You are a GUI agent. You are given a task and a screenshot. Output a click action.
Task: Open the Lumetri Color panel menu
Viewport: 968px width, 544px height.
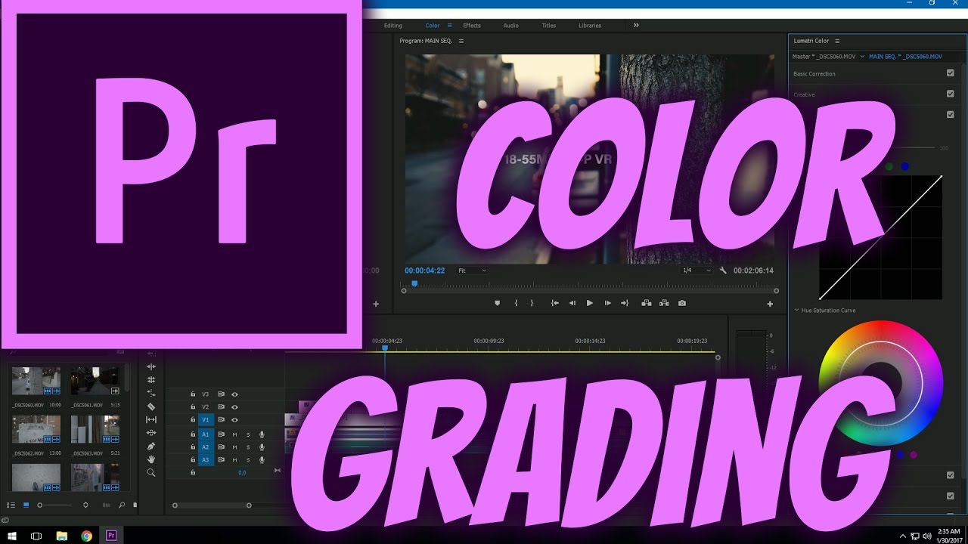(x=837, y=41)
